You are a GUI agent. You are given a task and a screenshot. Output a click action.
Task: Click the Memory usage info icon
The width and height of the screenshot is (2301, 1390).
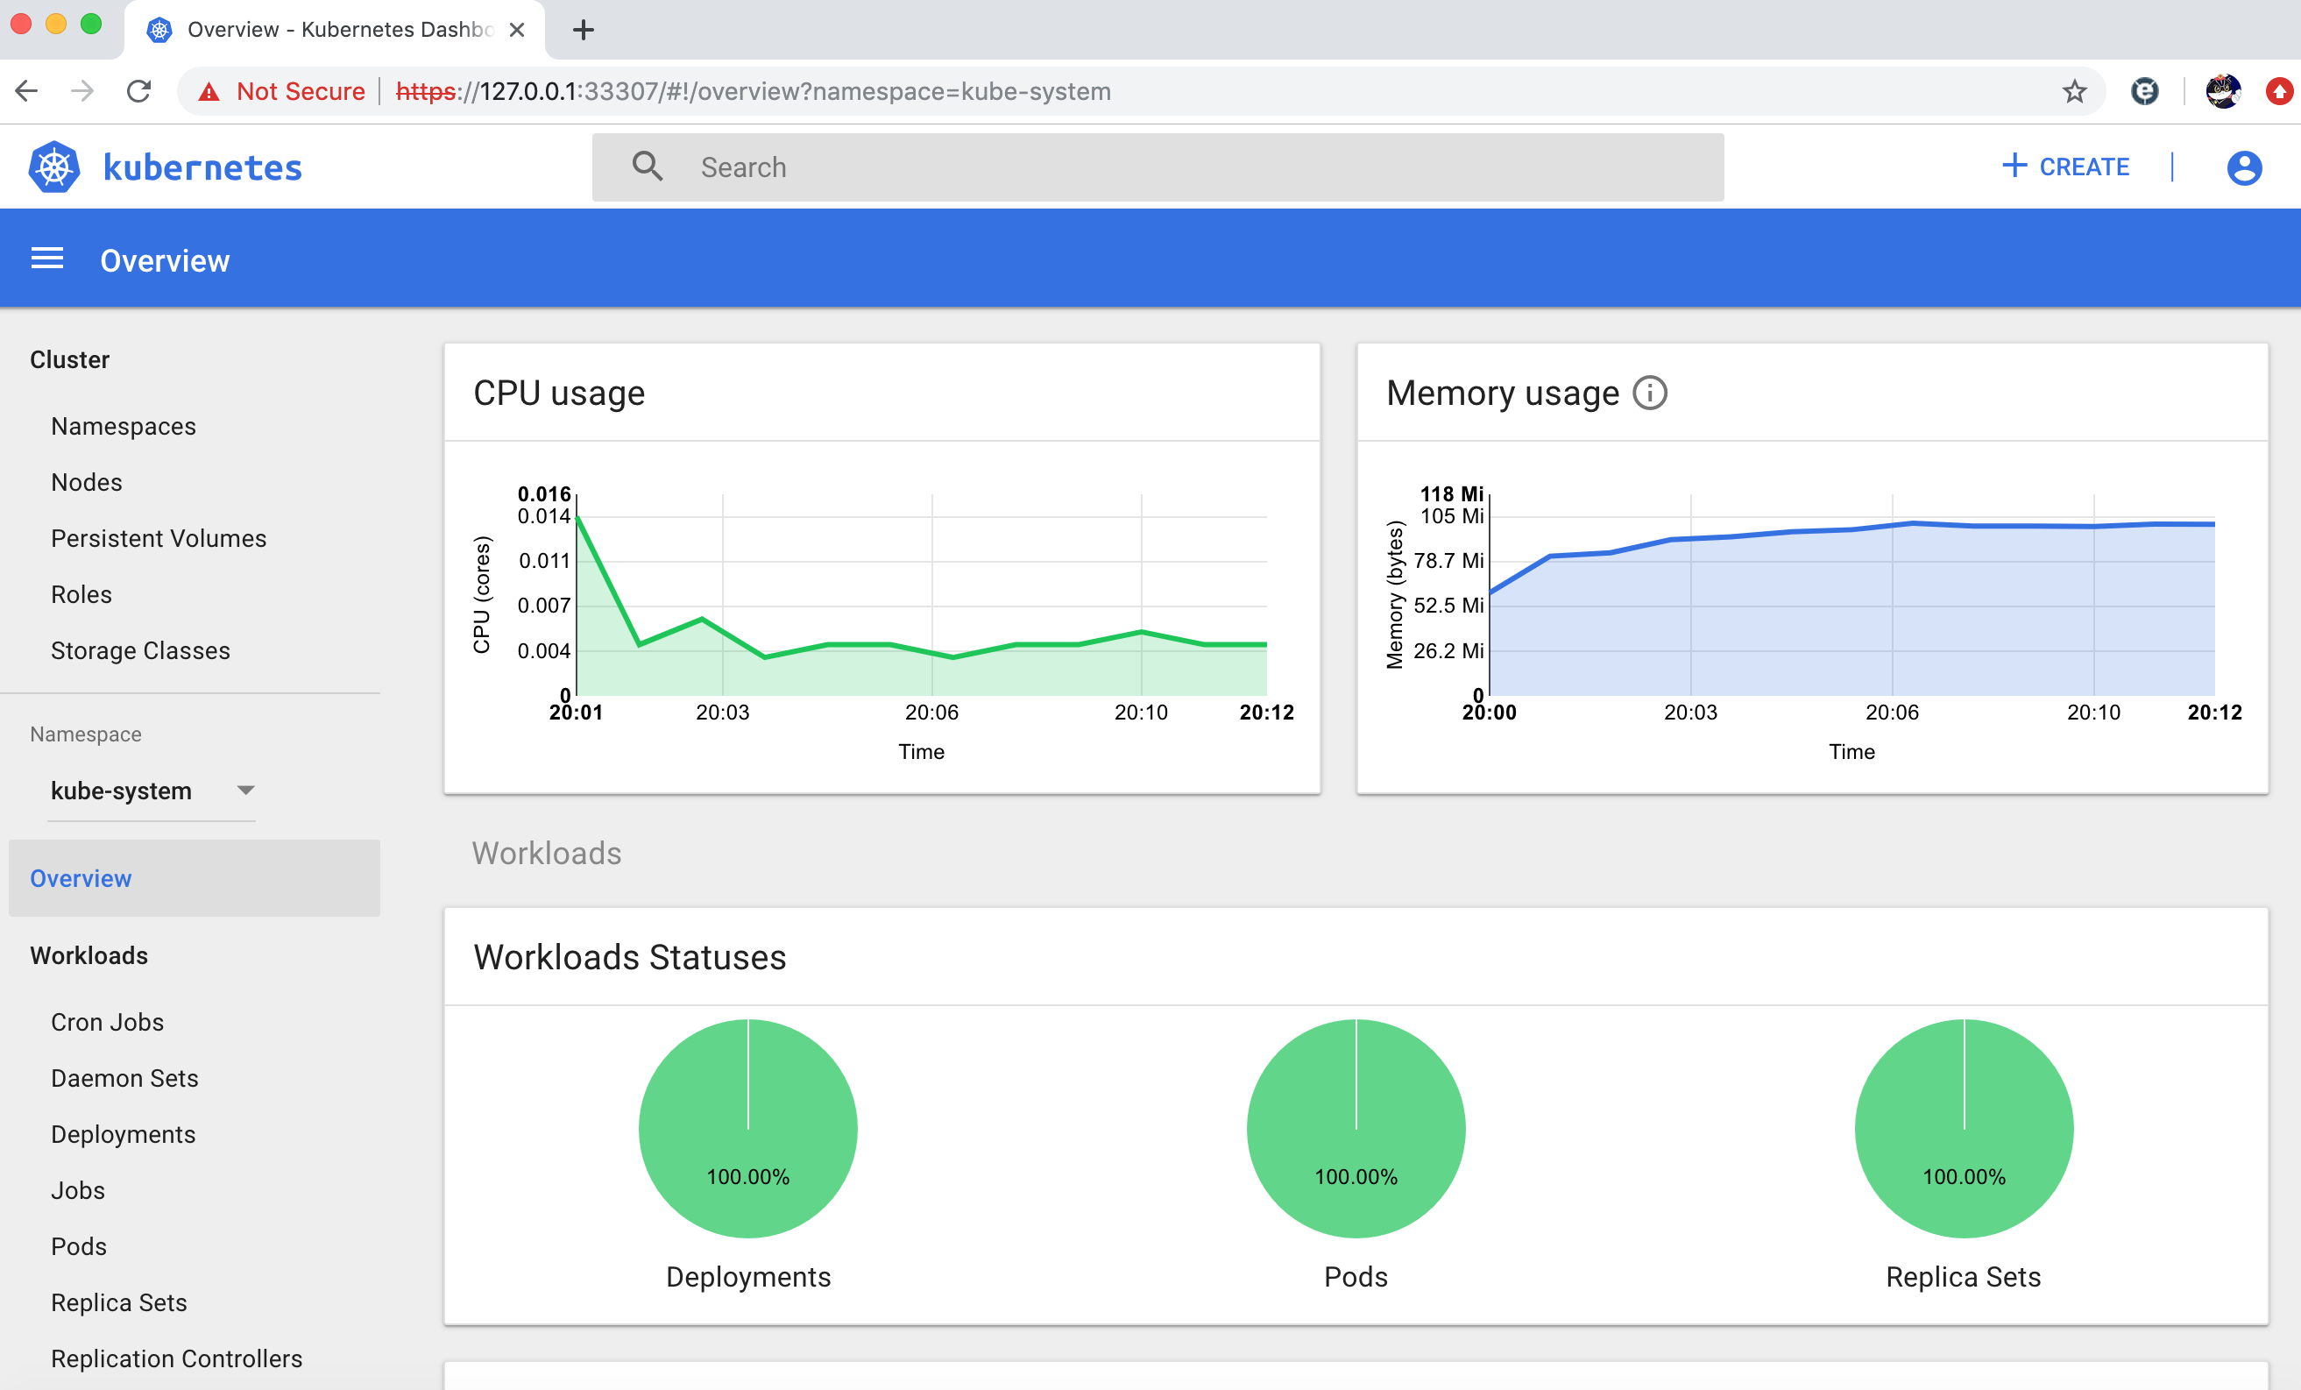point(1649,394)
